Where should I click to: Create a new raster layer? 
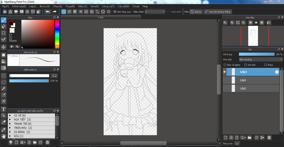point(225,138)
